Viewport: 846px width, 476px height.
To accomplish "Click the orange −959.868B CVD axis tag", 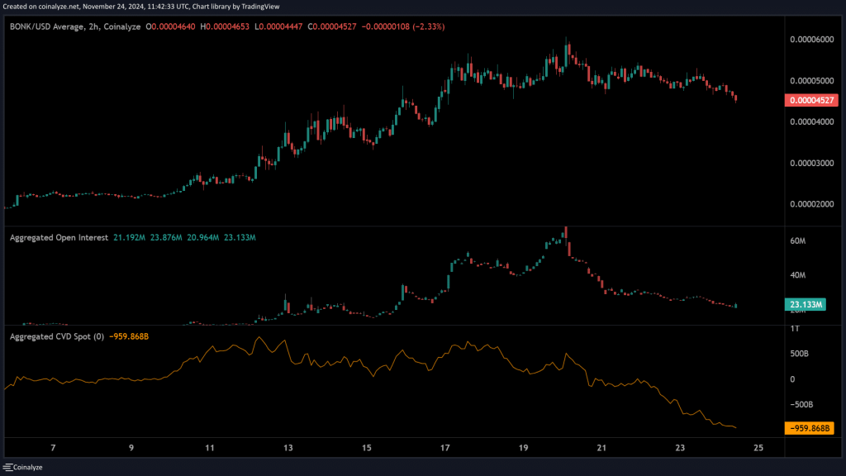I will 810,429.
